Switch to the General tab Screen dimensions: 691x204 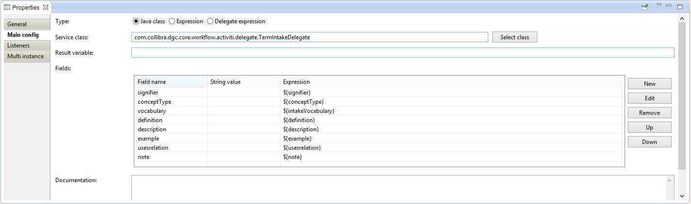27,24
